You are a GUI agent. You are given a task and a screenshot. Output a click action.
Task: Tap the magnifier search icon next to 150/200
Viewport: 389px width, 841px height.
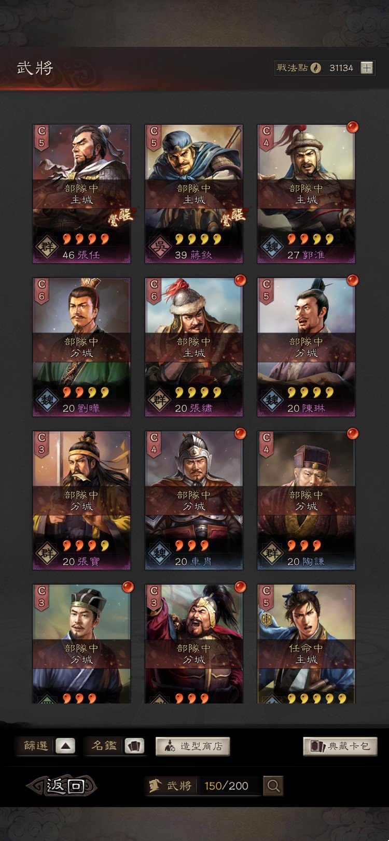tap(273, 786)
